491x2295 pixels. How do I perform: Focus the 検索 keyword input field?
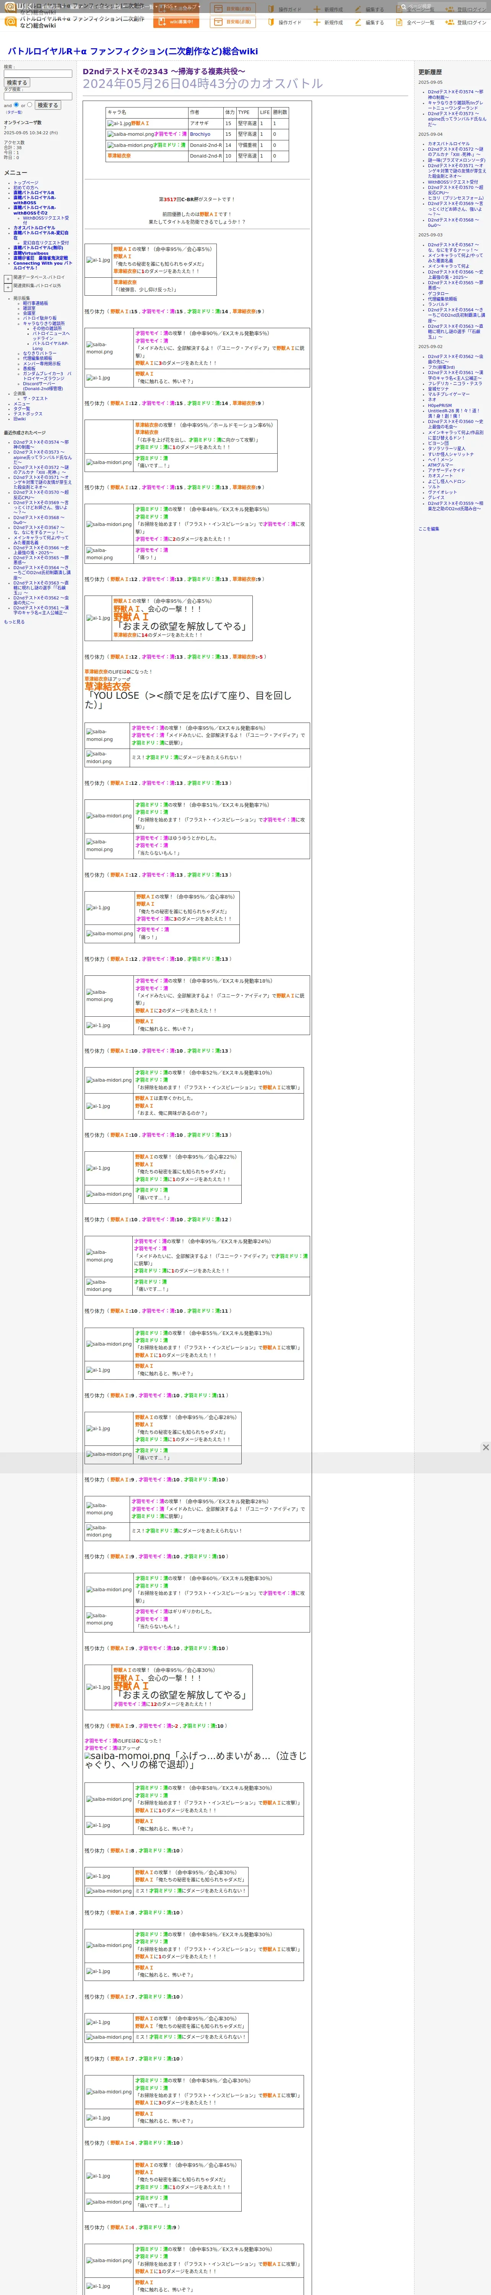click(37, 74)
